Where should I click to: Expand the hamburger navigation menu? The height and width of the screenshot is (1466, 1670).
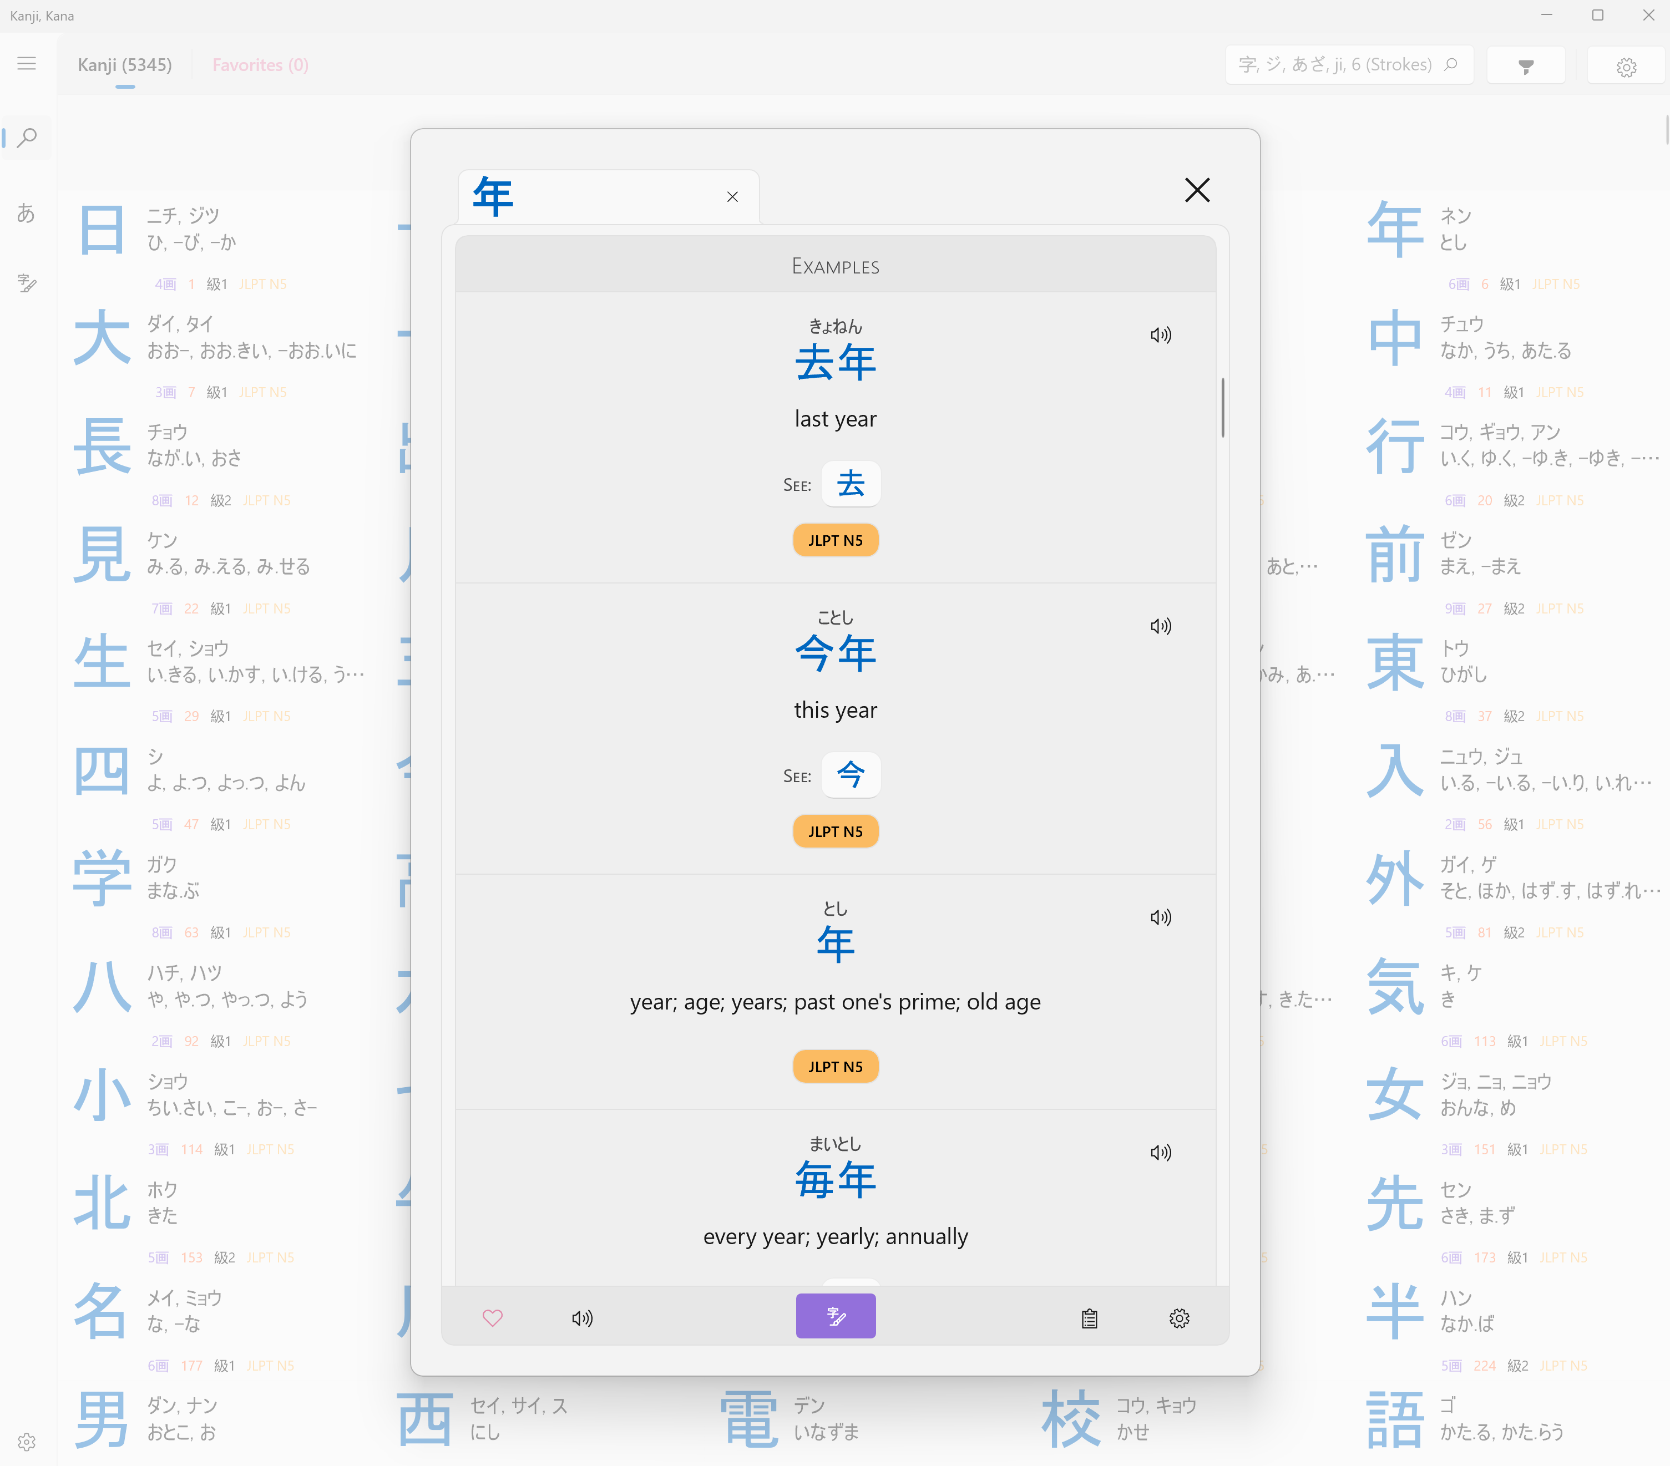click(26, 64)
